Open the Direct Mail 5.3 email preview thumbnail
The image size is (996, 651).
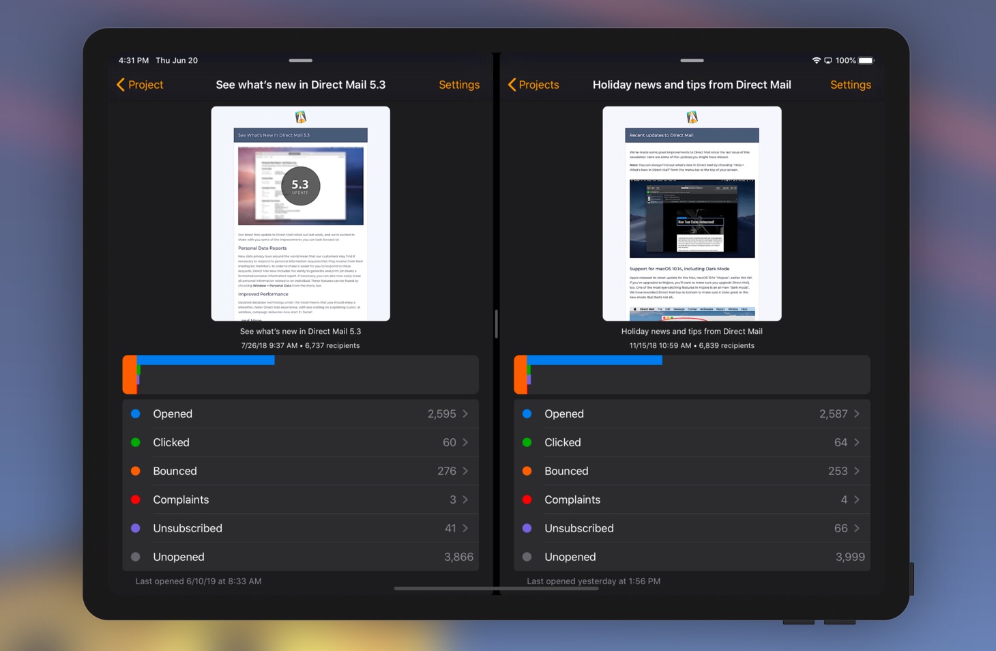click(301, 214)
